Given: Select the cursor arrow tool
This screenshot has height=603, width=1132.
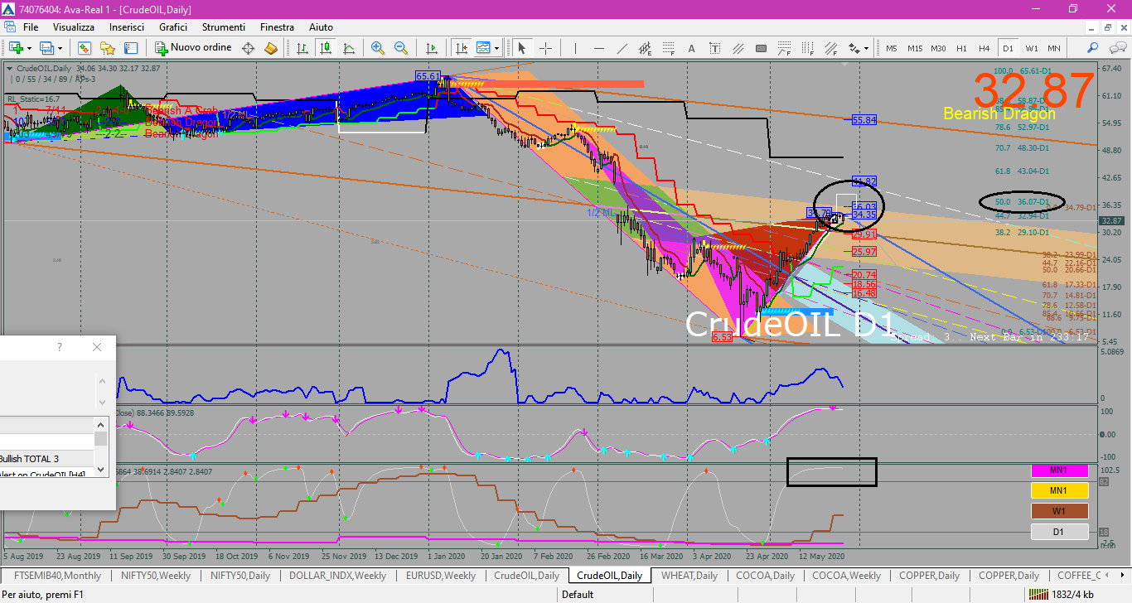Looking at the screenshot, I should (522, 48).
